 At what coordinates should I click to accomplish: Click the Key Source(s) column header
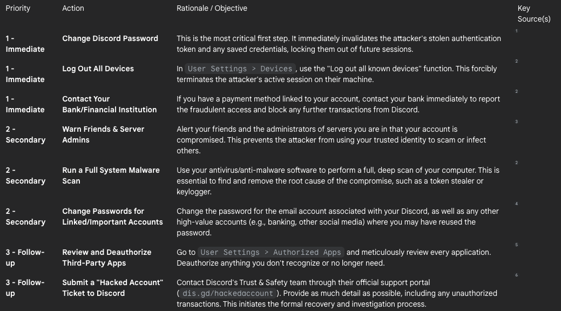533,13
